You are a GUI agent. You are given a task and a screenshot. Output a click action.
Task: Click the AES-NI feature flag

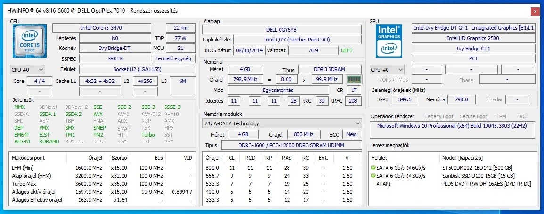[x=22, y=141]
